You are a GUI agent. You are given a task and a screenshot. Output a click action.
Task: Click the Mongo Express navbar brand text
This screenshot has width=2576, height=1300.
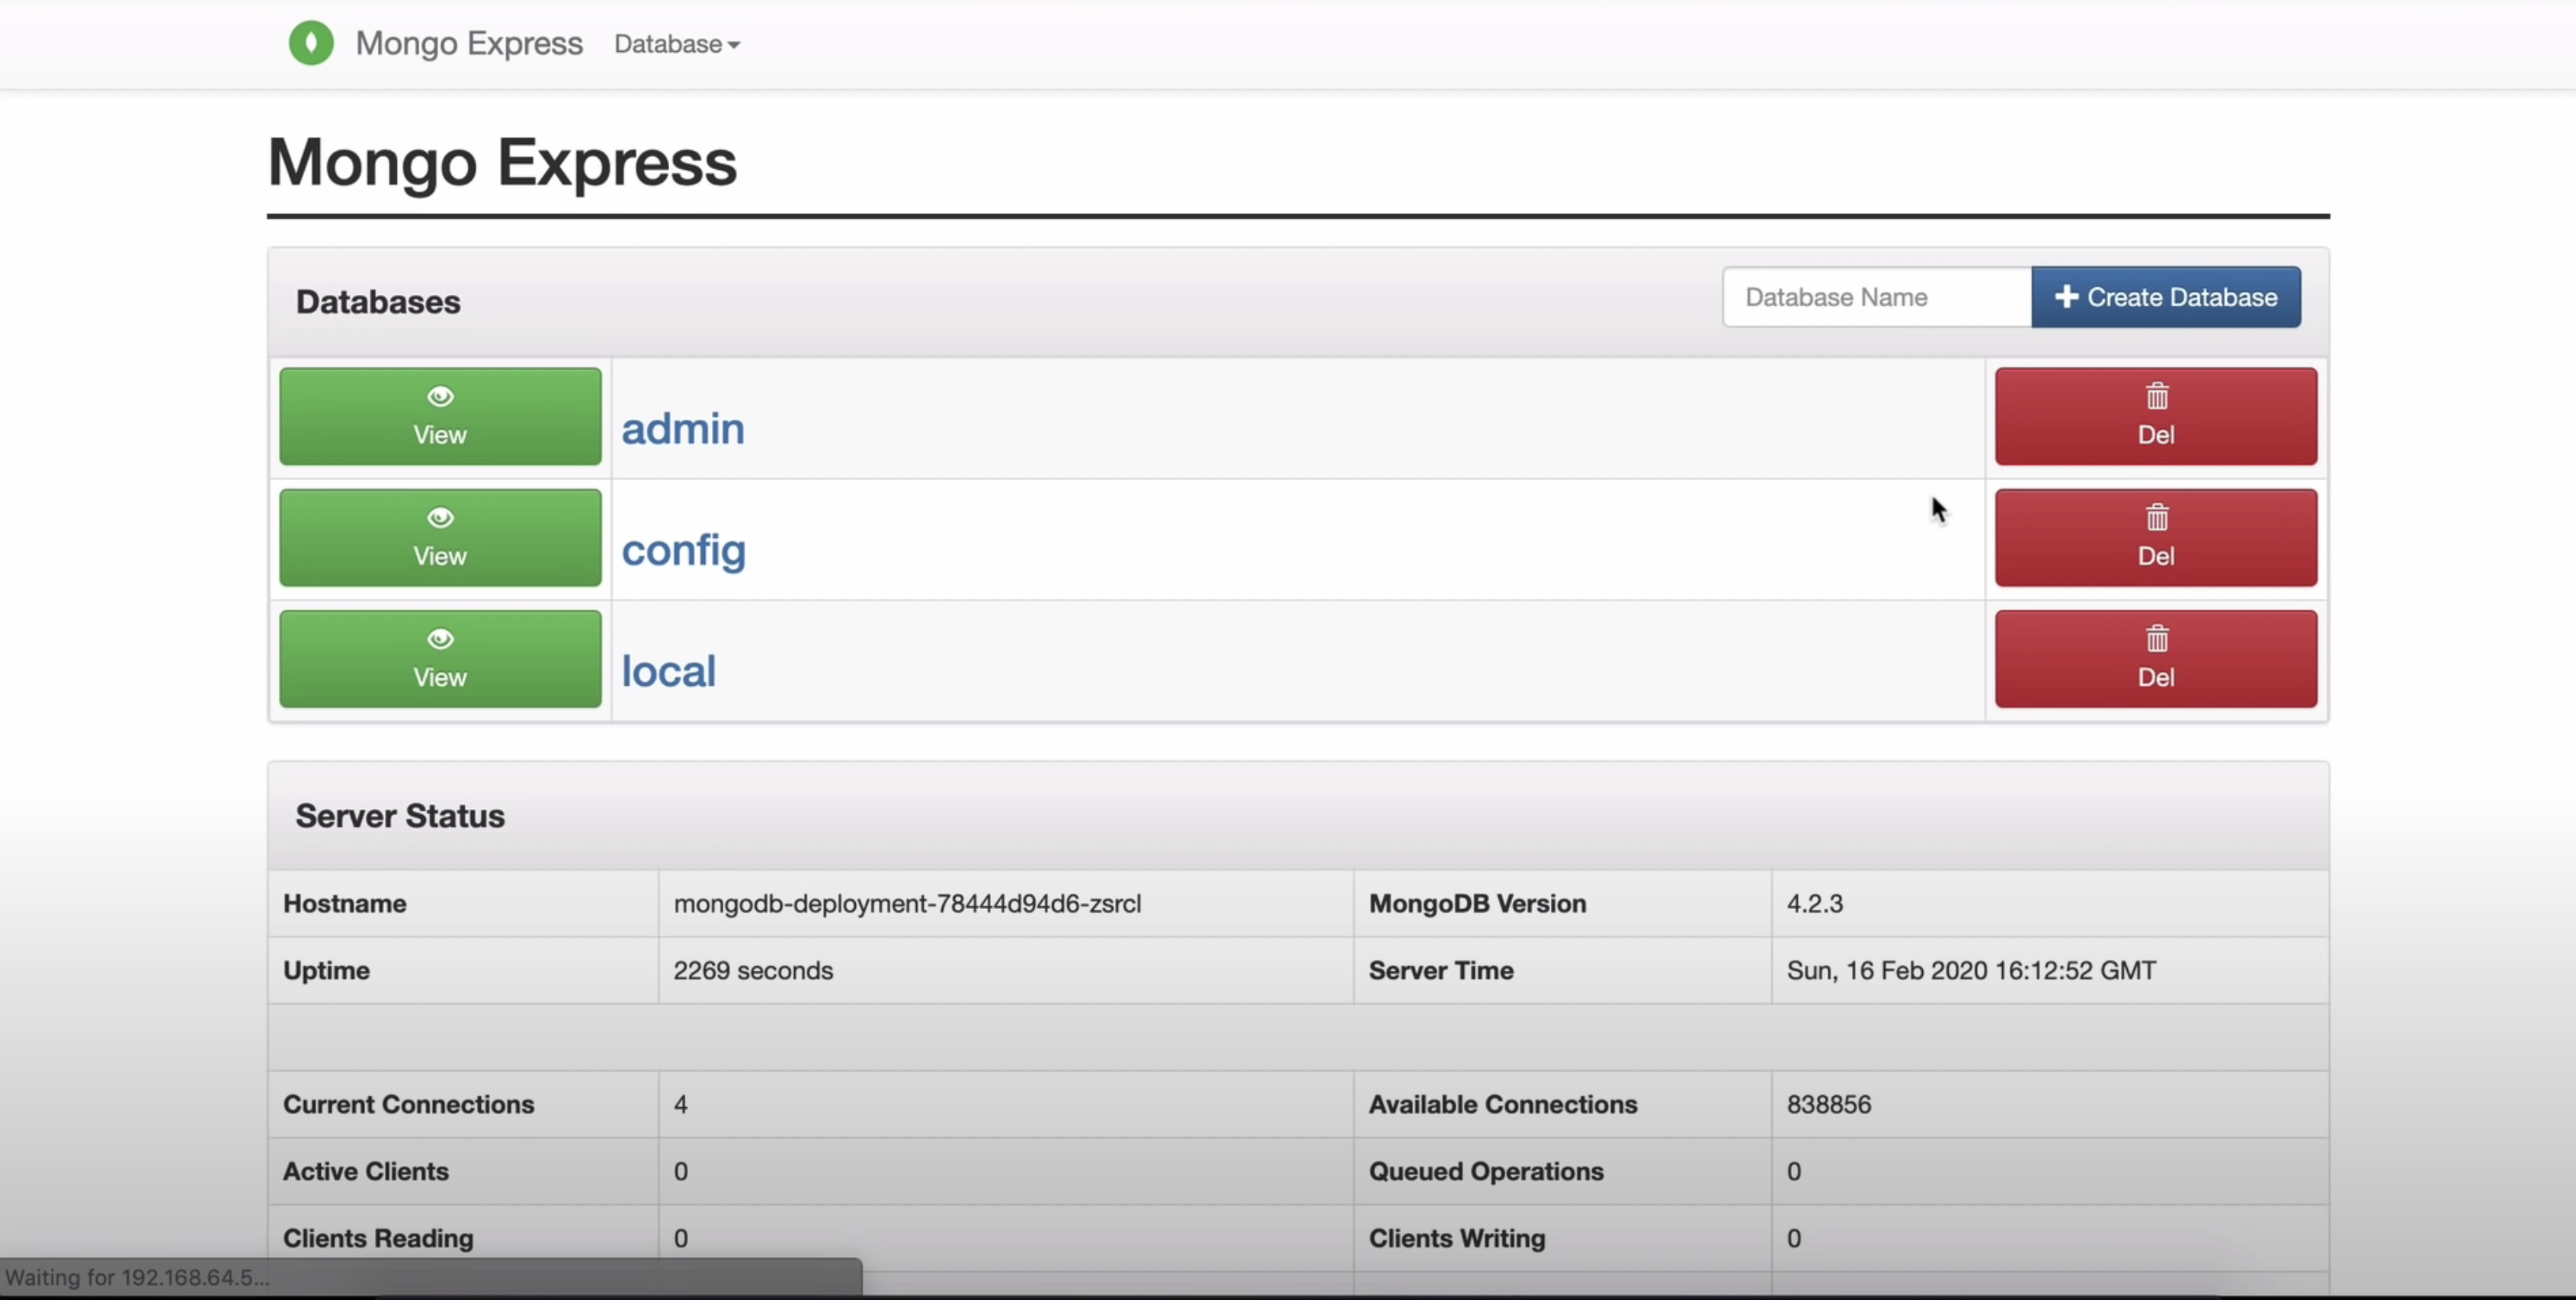(x=469, y=43)
